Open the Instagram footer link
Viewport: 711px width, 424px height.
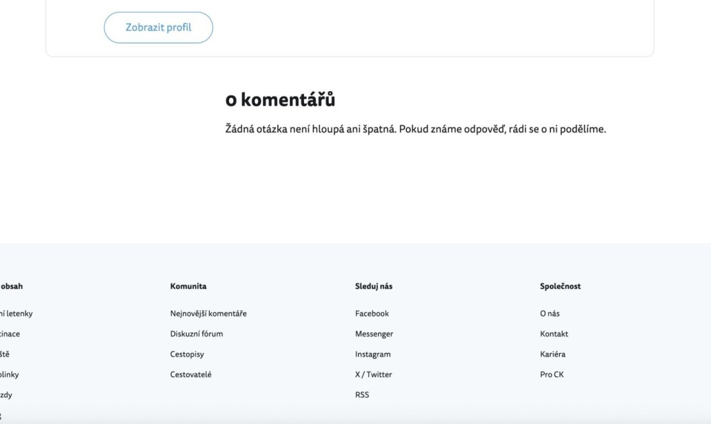pyautogui.click(x=373, y=354)
